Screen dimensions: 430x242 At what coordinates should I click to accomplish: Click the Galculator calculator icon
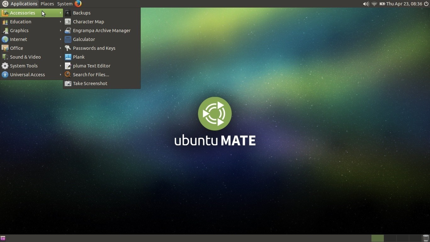[x=68, y=39]
